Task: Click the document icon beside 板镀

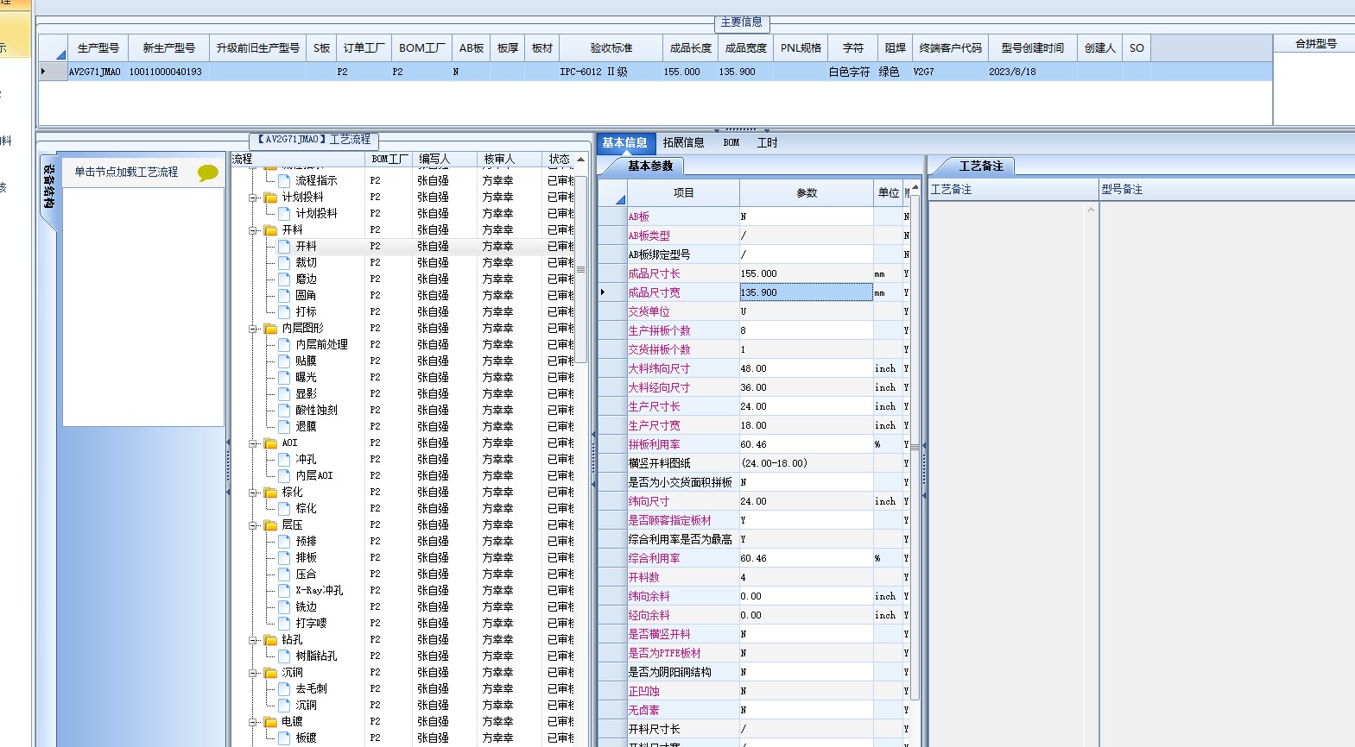Action: click(x=284, y=738)
